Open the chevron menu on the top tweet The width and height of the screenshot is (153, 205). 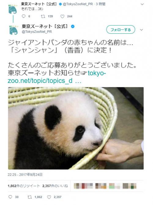pos(142,4)
